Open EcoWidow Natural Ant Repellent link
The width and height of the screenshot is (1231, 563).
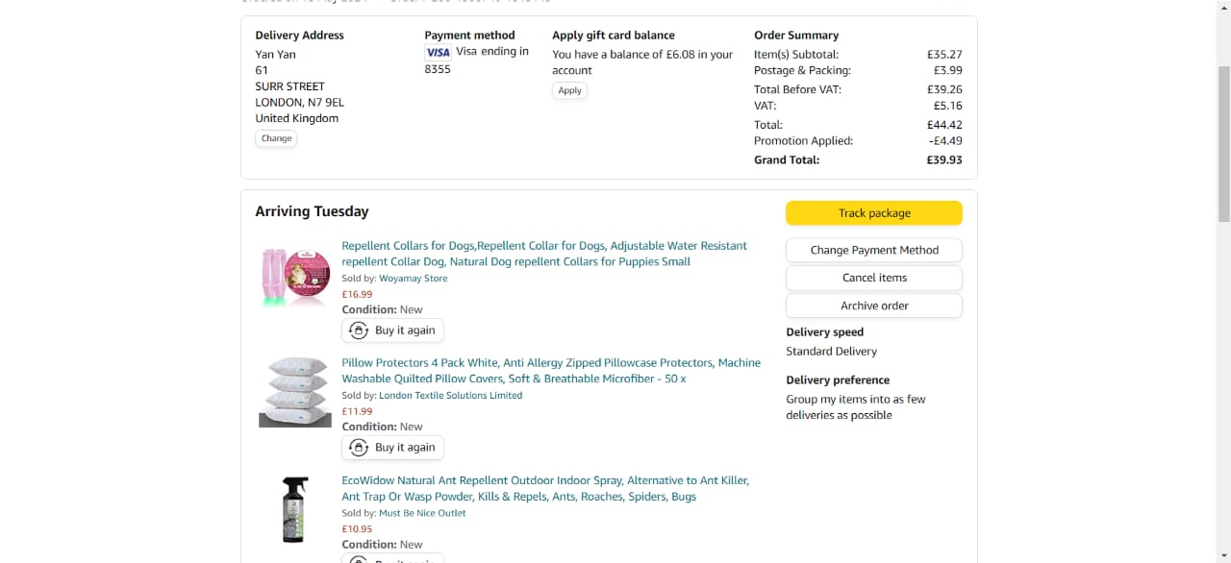pyautogui.click(x=545, y=488)
